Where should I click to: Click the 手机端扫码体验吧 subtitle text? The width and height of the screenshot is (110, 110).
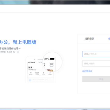tap(10, 49)
